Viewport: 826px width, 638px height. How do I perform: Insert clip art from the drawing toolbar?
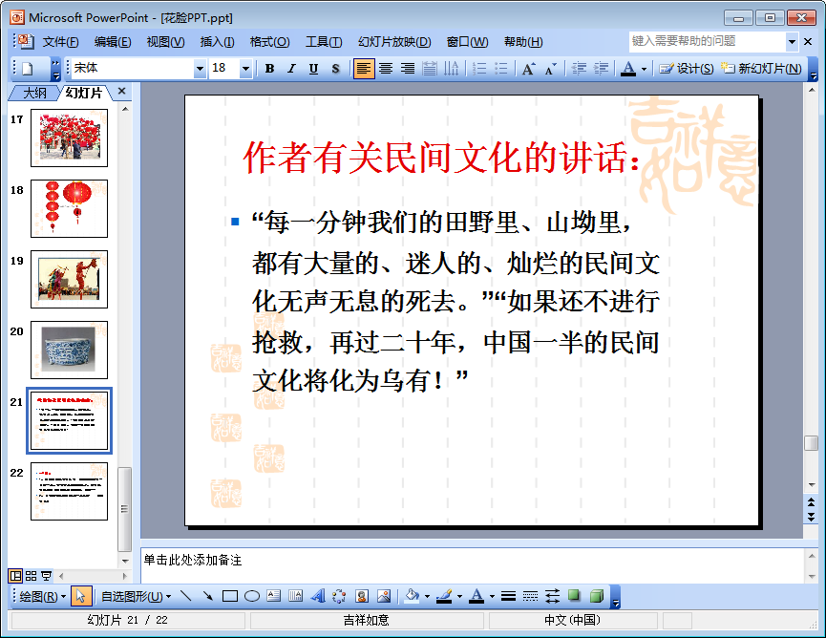click(x=361, y=596)
